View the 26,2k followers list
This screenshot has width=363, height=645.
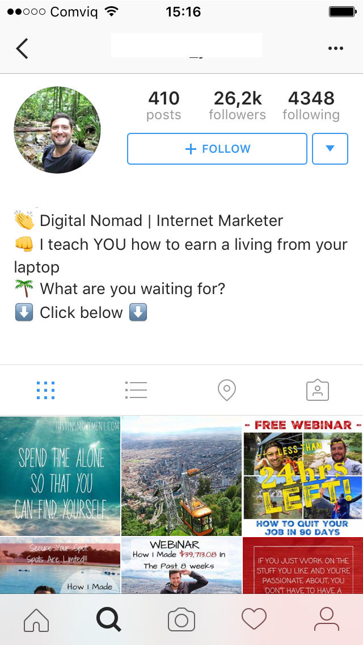[237, 105]
